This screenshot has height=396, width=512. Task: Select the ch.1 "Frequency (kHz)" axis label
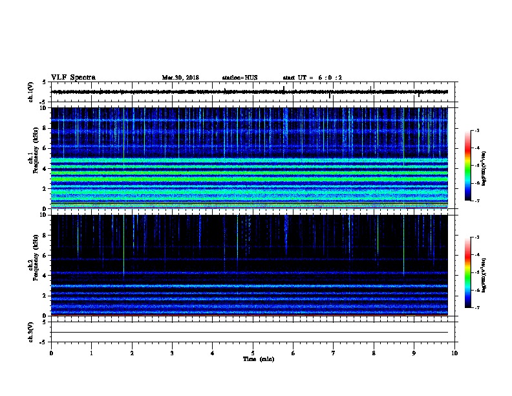[36, 150]
